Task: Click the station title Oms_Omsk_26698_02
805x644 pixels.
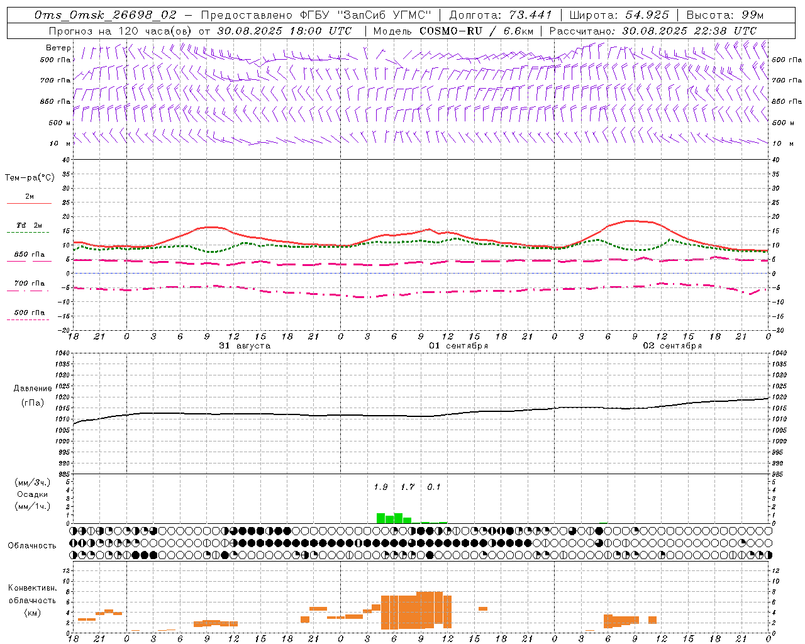Action: click(106, 15)
